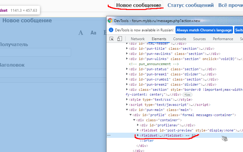243x152 pixels.
Task: Expand the pun-title div node
Action: click(x=127, y=48)
